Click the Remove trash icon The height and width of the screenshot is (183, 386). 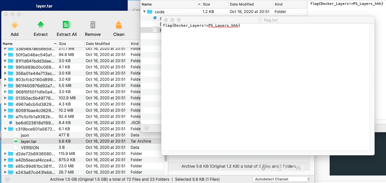(x=93, y=25)
